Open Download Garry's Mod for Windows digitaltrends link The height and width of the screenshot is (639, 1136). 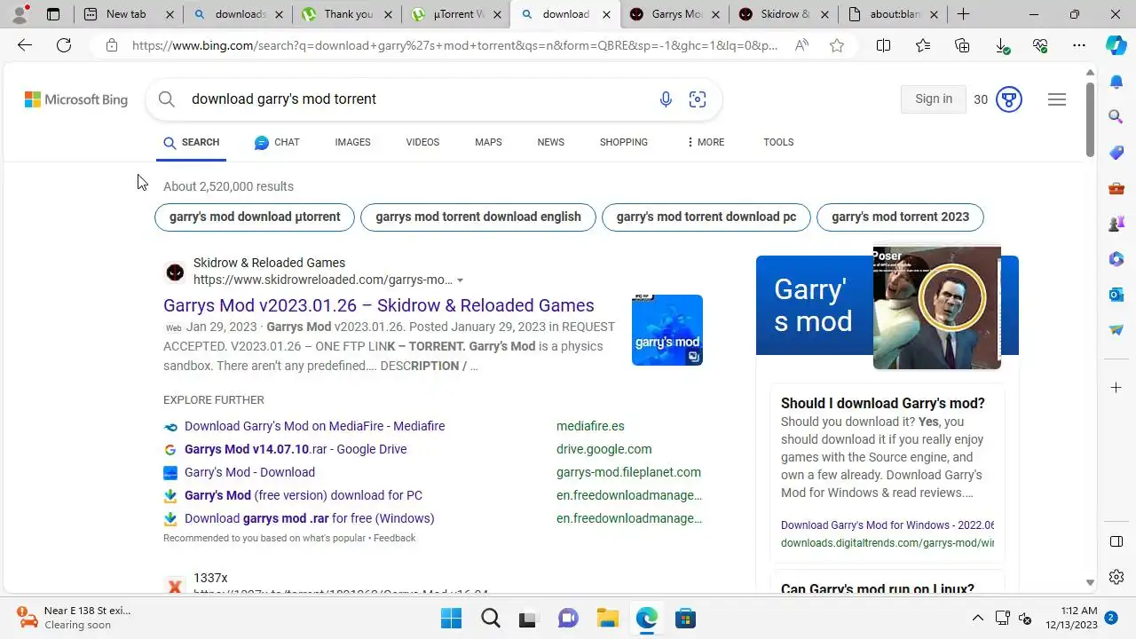[887, 525]
